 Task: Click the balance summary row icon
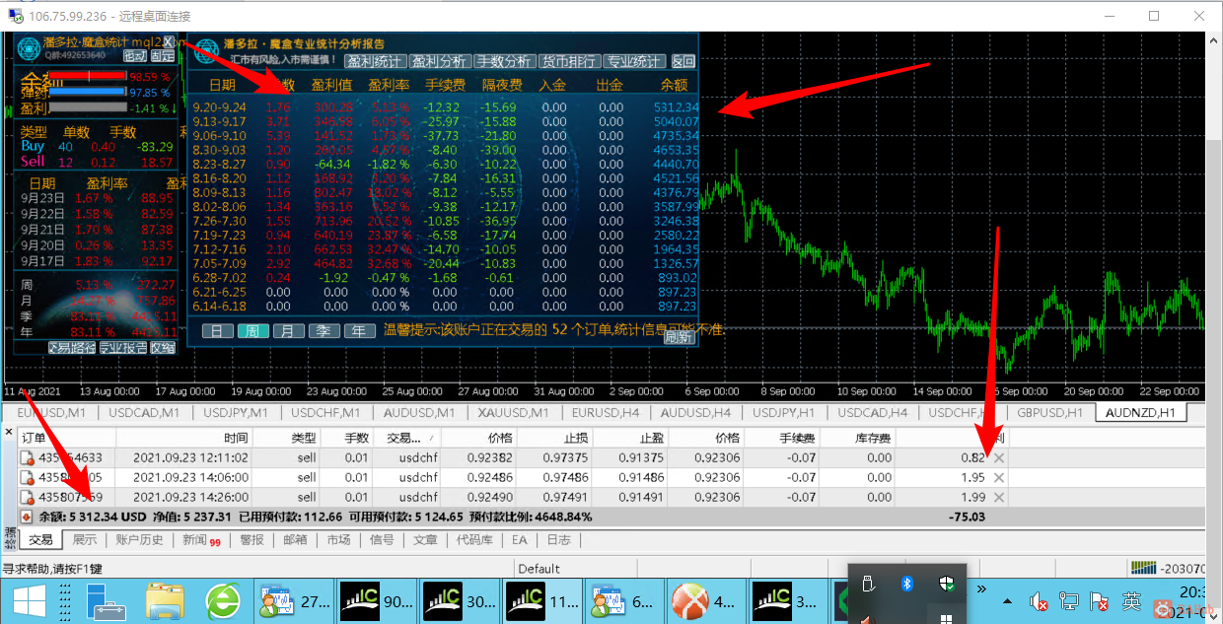click(26, 517)
